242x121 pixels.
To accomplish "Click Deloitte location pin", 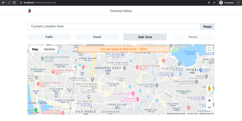I will coord(206,76).
